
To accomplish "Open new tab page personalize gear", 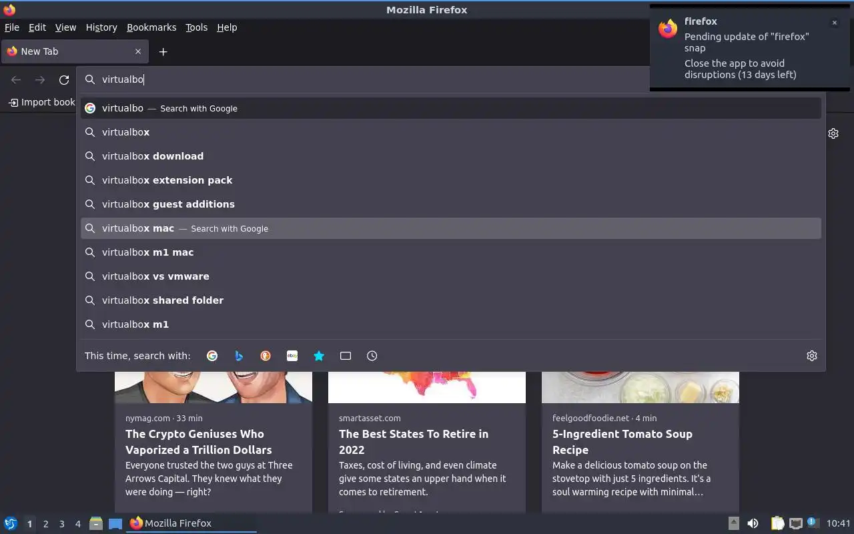I will click(x=833, y=133).
